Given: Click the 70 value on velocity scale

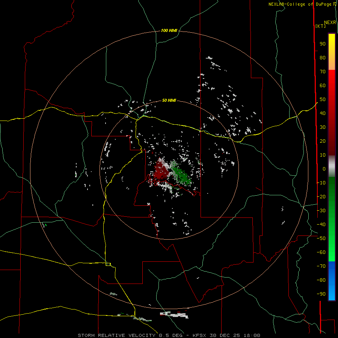Looking at the screenshot, I should click(x=323, y=72).
